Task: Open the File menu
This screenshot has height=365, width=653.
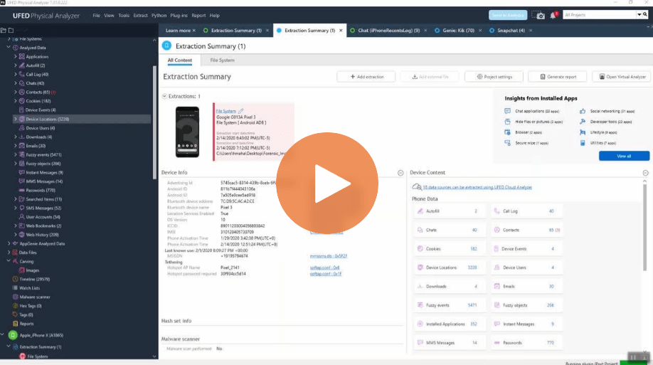Action: pyautogui.click(x=96, y=16)
